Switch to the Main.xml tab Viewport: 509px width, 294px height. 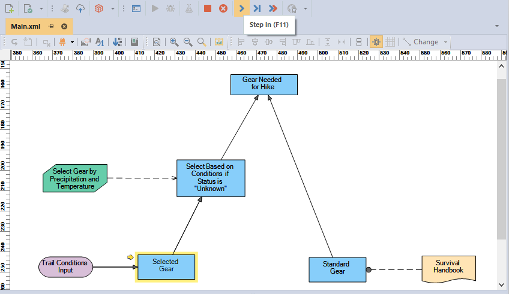tap(26, 26)
